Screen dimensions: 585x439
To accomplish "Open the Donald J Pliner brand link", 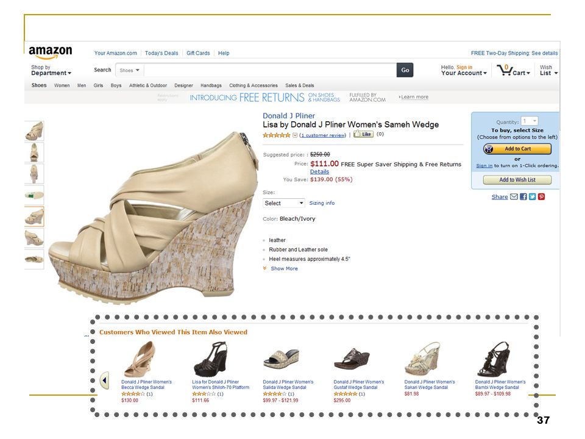I will click(x=289, y=116).
